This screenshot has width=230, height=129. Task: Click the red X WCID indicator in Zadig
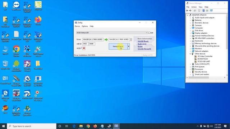[84, 48]
